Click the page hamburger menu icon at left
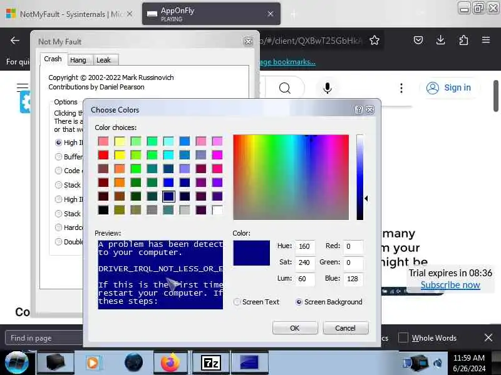 [22, 87]
